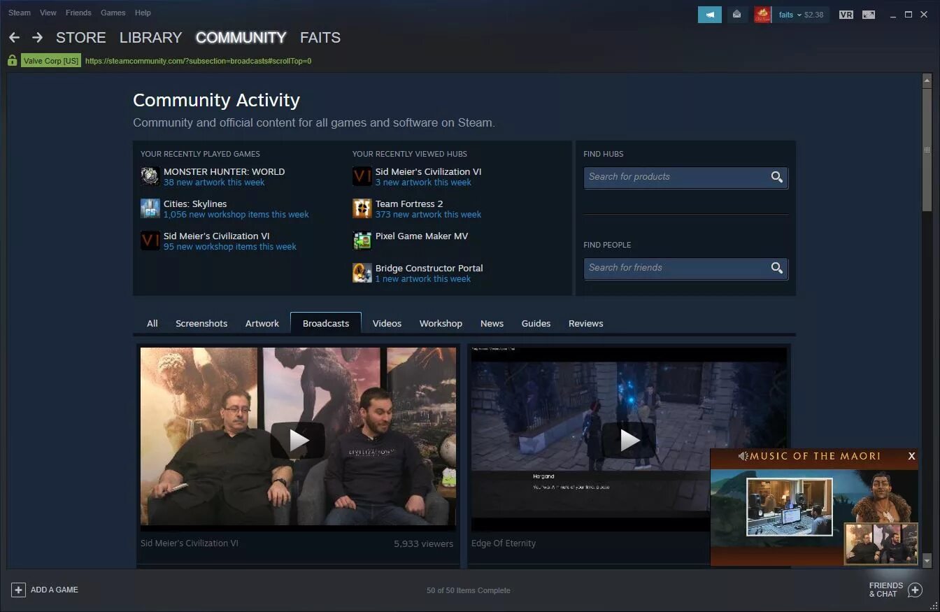940x612 pixels.
Task: Click the Search for products magnifier
Action: coord(776,177)
